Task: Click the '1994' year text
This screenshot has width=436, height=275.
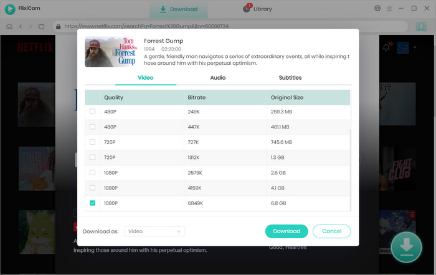Action: point(149,49)
